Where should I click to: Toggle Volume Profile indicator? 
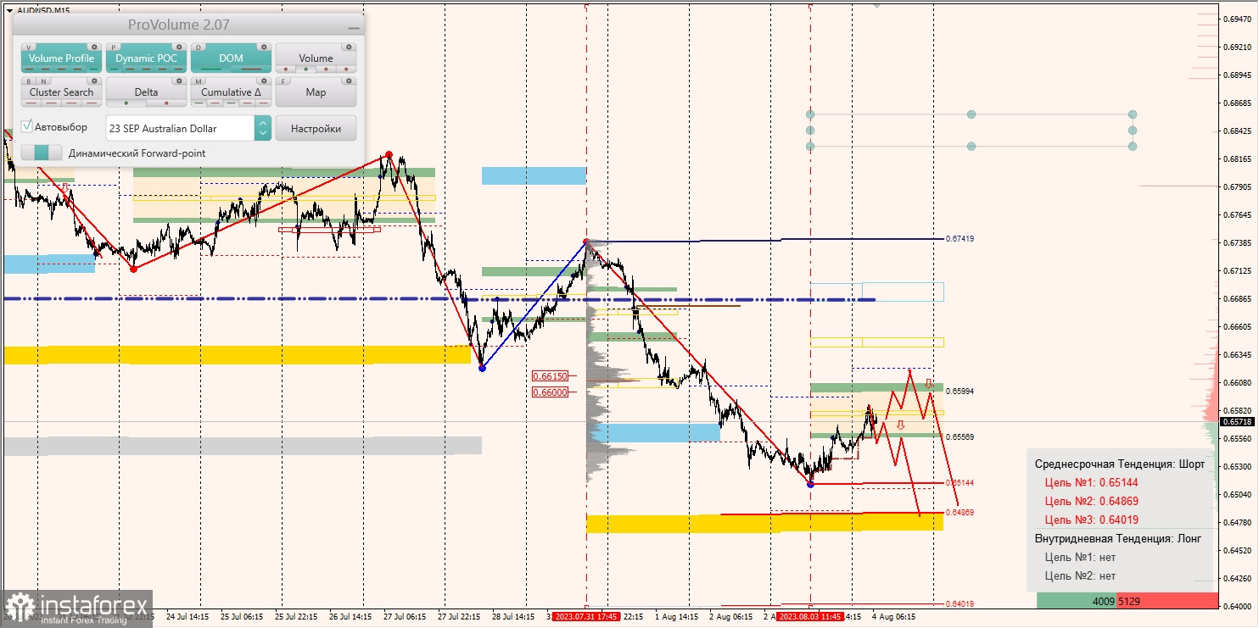[62, 58]
